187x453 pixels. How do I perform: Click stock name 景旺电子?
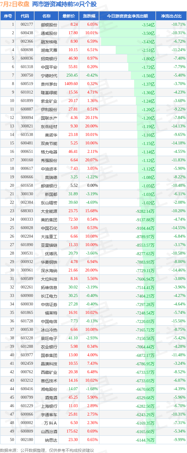[x=49, y=338]
